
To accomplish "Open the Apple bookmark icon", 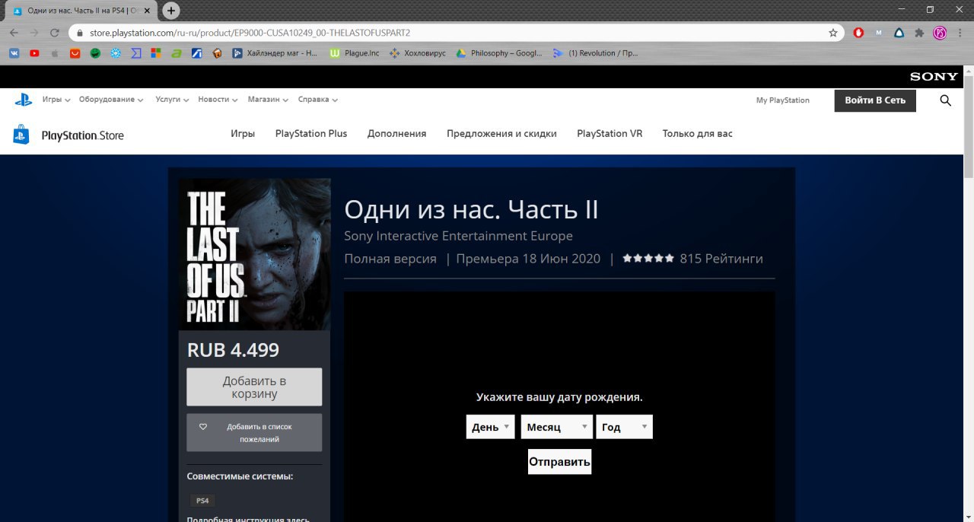I will pyautogui.click(x=54, y=53).
